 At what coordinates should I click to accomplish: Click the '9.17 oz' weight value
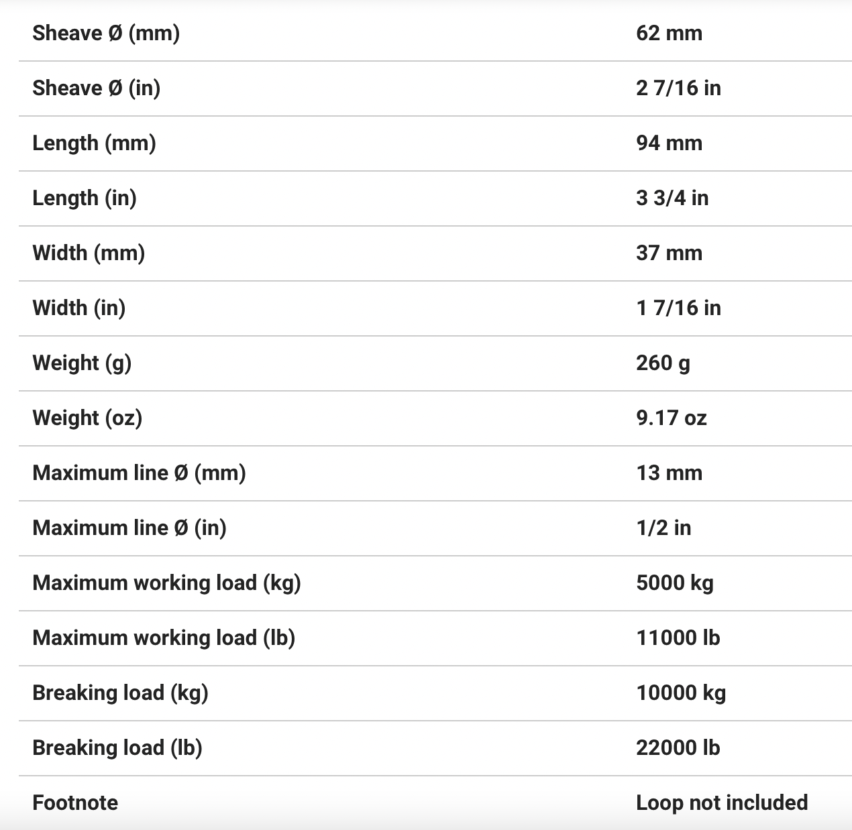pyautogui.click(x=672, y=418)
